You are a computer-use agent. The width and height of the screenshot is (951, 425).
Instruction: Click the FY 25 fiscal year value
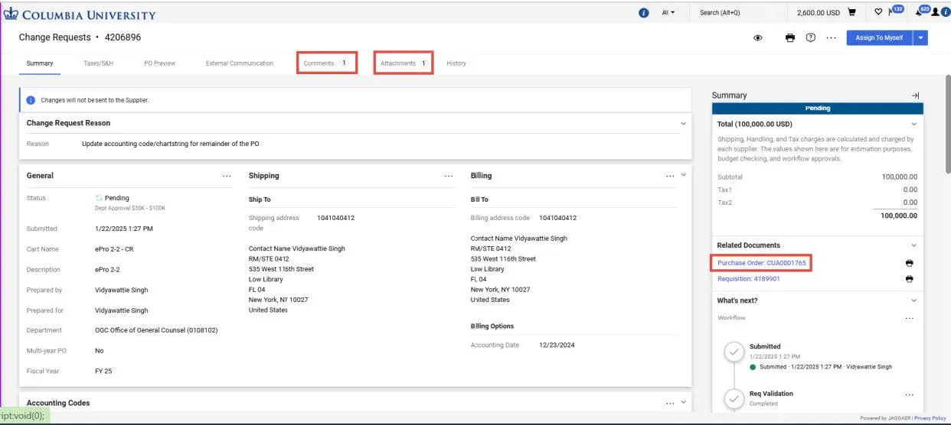pos(104,371)
